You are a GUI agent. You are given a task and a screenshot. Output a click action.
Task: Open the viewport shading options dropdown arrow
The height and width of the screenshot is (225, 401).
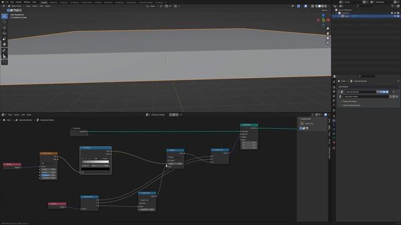[328, 6]
